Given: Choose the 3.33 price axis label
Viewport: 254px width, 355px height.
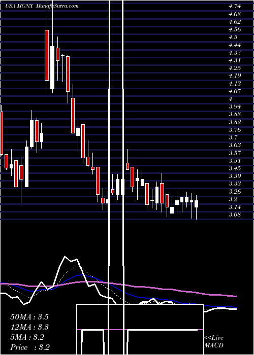Looking at the screenshot, I should click(235, 184).
